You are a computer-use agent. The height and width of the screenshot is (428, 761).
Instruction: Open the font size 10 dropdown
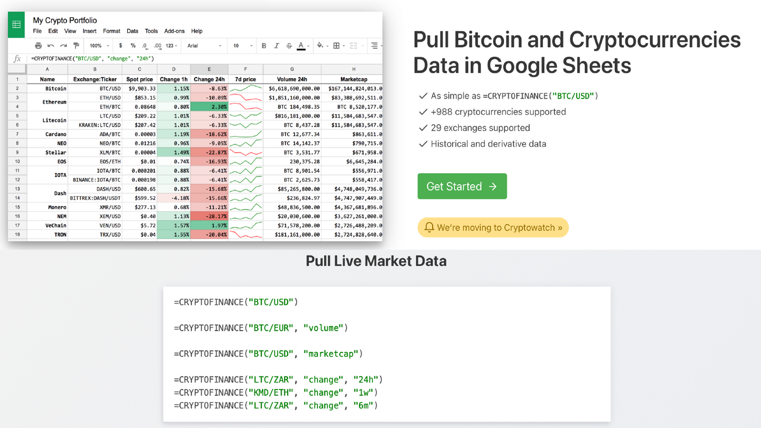(x=244, y=46)
